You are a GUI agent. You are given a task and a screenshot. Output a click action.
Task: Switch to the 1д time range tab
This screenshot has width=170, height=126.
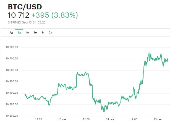pos(11,33)
